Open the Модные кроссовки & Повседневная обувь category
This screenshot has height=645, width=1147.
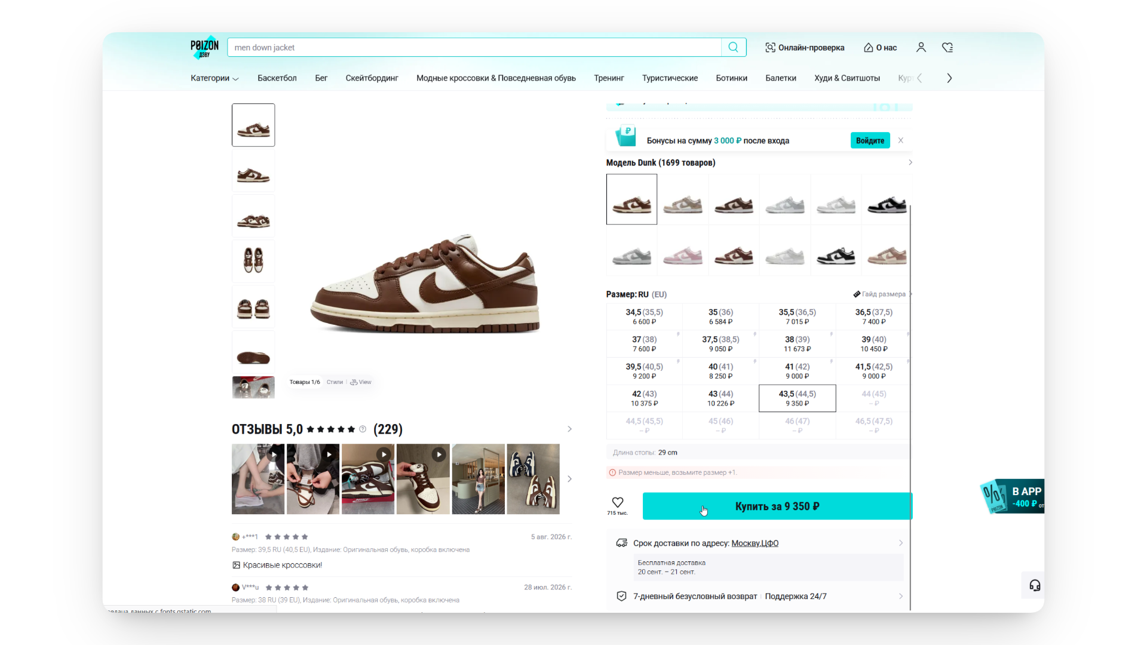pos(496,78)
